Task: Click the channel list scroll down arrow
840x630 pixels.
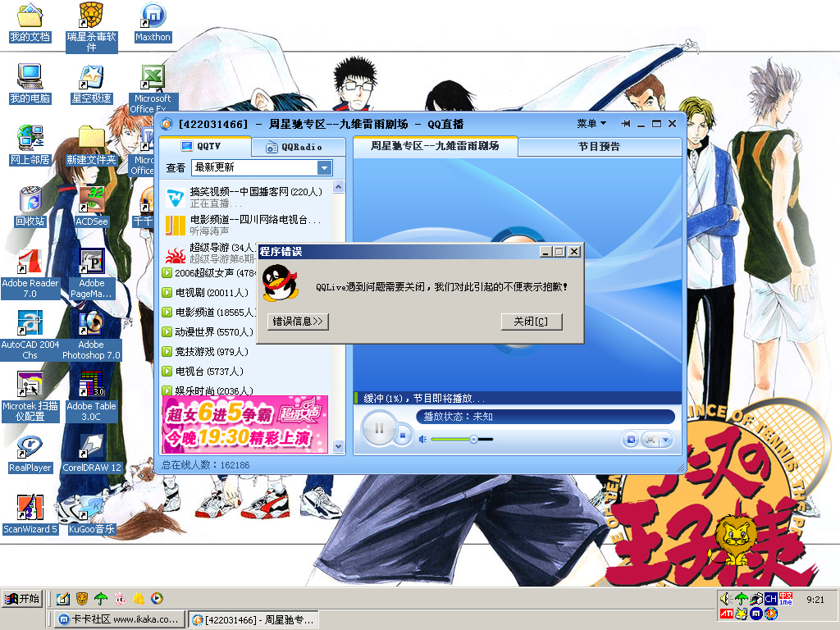Action: click(x=338, y=445)
